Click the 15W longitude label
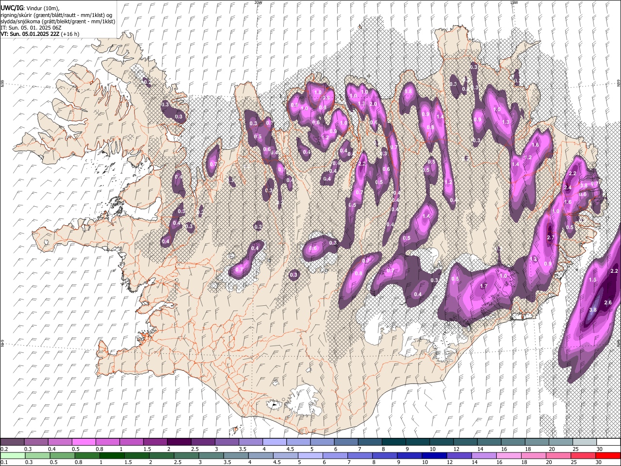 click(x=514, y=2)
